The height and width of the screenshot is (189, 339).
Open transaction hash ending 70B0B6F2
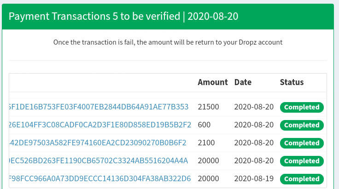click(x=98, y=143)
